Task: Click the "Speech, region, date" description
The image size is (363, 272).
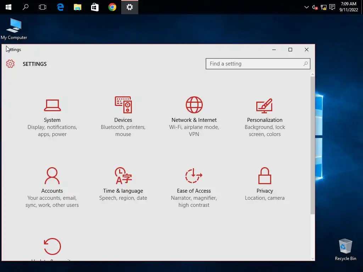Action: (123, 198)
